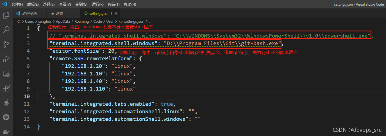
Task: Open the 查看(V) menu
Action: click(x=65, y=4)
